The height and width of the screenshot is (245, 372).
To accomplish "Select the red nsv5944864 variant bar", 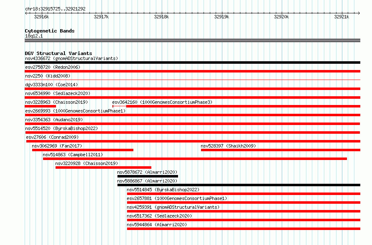I will 244,229.
